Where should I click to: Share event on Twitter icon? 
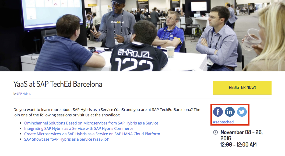click(x=242, y=112)
